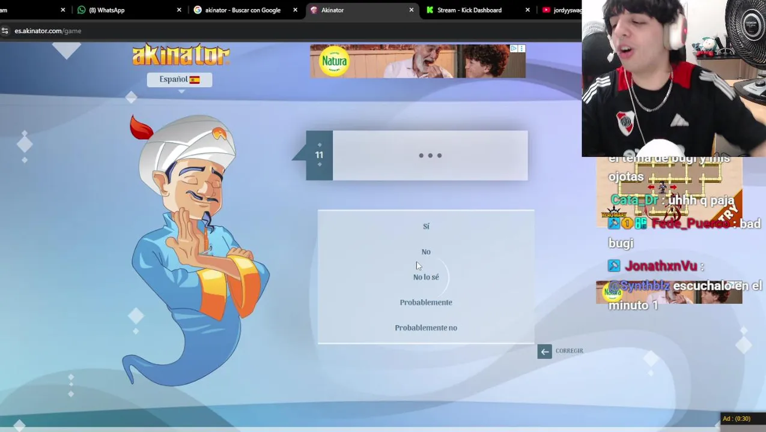
Task: Click the Akinator logo
Action: tap(181, 55)
